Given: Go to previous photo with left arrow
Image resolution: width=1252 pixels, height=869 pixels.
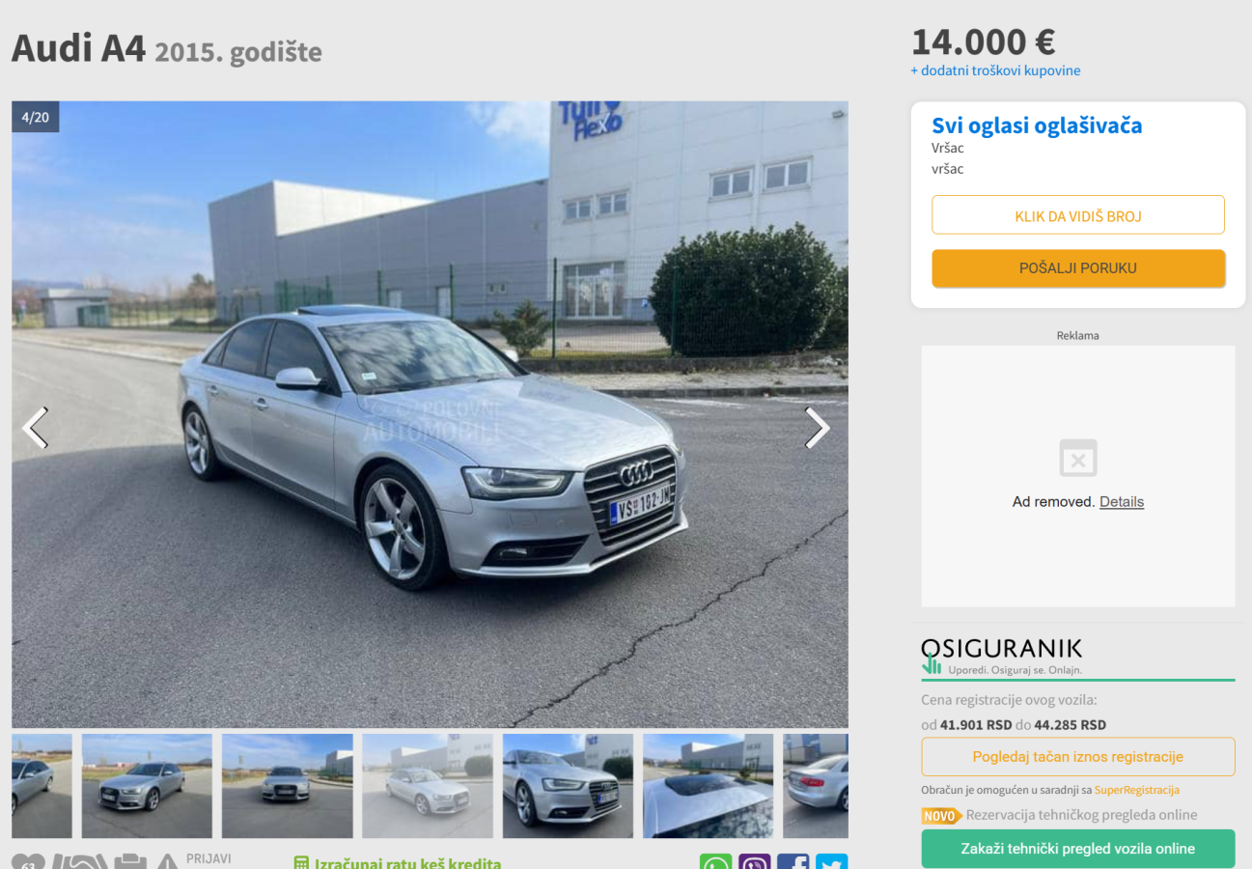Looking at the screenshot, I should [36, 428].
